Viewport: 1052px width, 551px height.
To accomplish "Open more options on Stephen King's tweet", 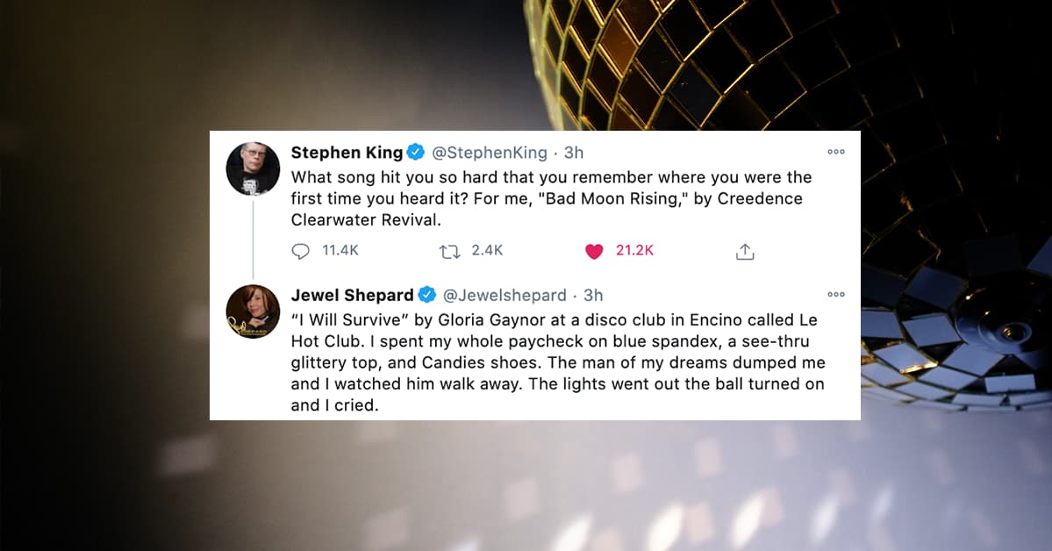I will pyautogui.click(x=836, y=152).
